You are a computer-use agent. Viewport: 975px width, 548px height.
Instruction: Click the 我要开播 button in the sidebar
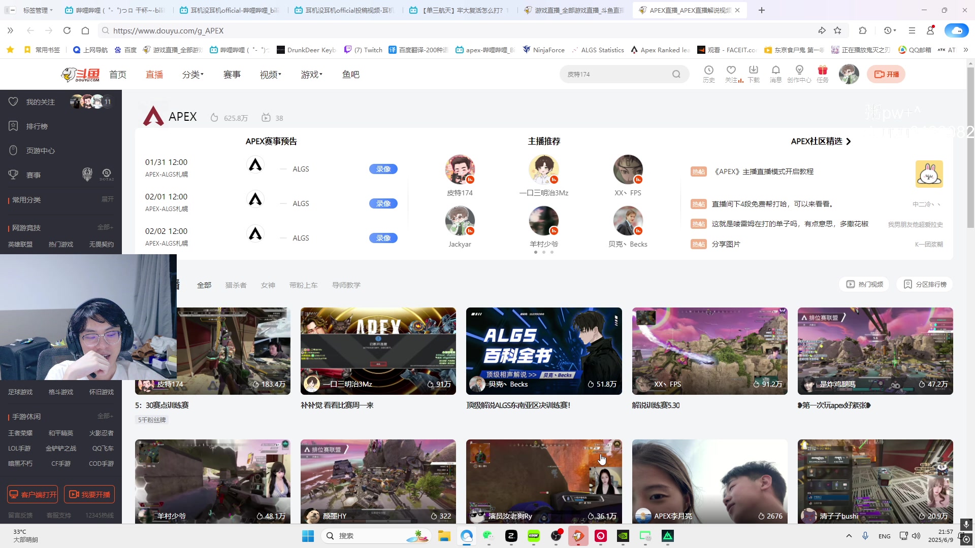tap(89, 494)
